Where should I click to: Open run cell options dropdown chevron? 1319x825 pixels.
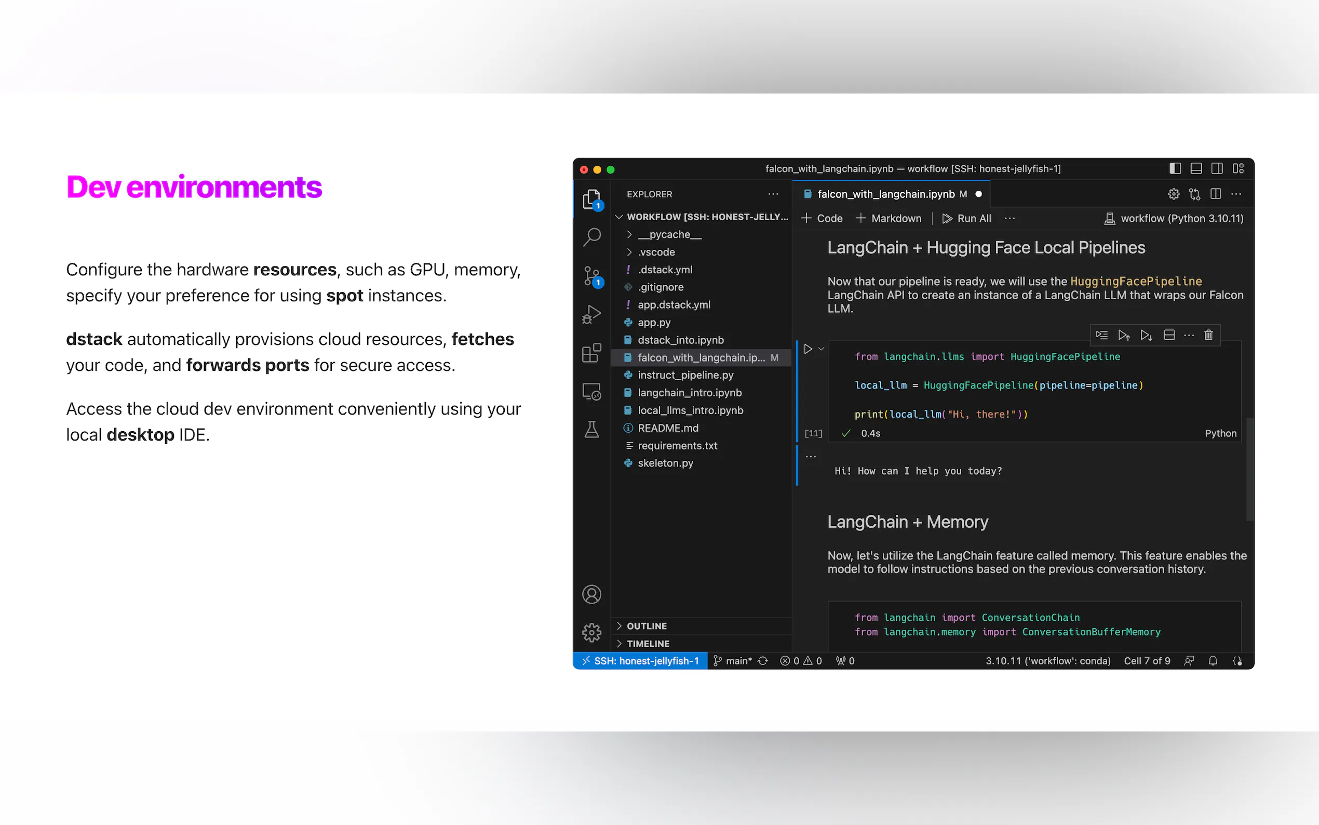[821, 349]
